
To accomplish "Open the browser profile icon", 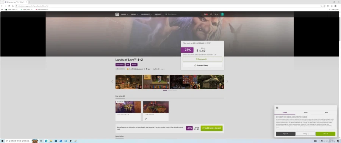I will click(335, 6).
